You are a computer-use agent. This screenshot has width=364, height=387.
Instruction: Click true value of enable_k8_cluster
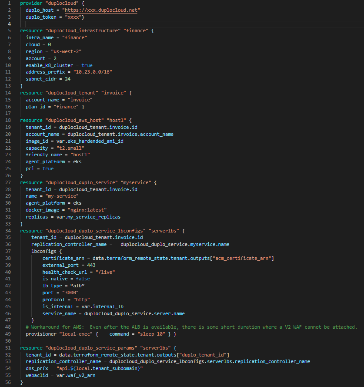(x=87, y=65)
